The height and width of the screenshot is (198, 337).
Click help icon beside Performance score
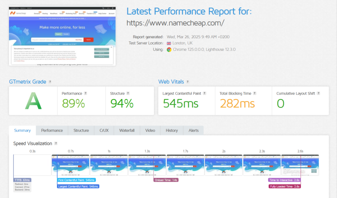86,93
